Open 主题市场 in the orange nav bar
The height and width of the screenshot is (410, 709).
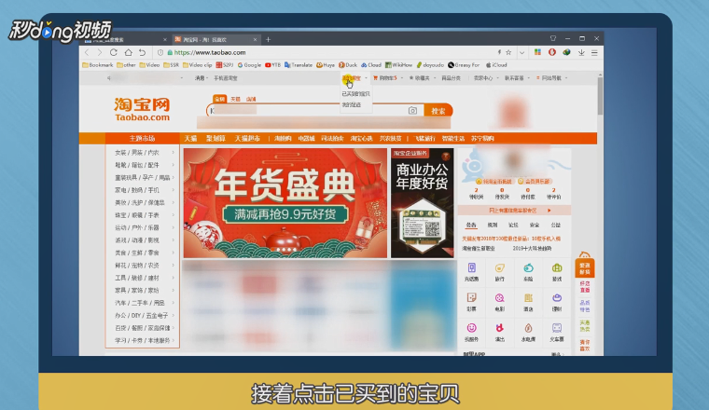click(143, 138)
